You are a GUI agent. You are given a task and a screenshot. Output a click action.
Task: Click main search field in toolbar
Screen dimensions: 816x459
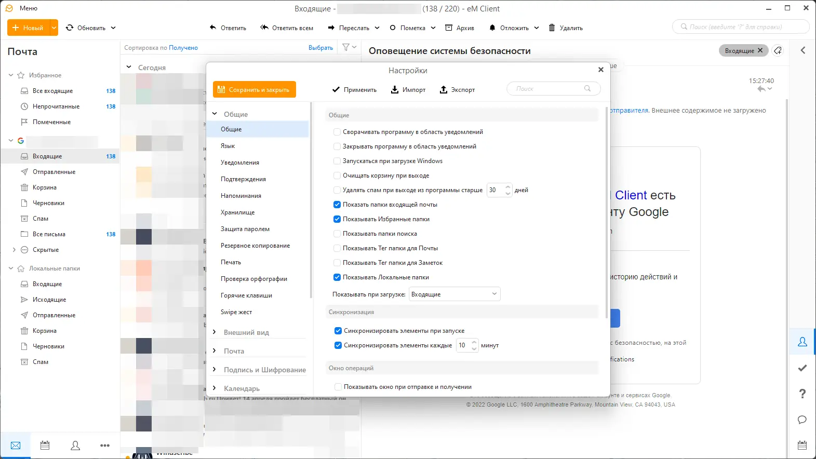pyautogui.click(x=741, y=26)
